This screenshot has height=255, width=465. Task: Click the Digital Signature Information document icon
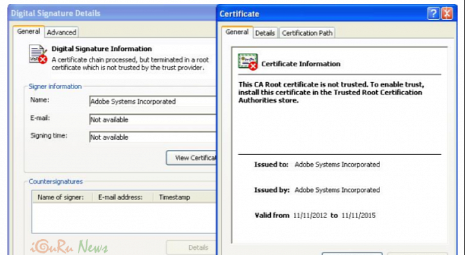tap(38, 54)
